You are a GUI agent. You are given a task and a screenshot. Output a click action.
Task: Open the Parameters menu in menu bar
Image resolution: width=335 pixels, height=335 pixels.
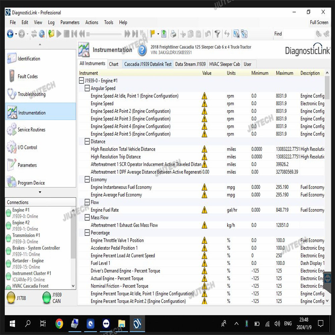(70, 22)
